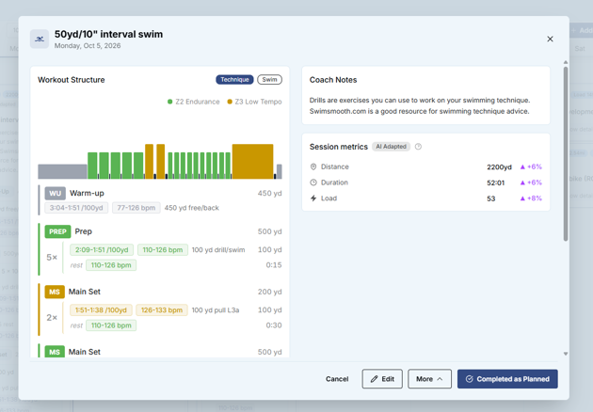Click the AI Adapted badge
593x412 pixels.
[x=391, y=147]
